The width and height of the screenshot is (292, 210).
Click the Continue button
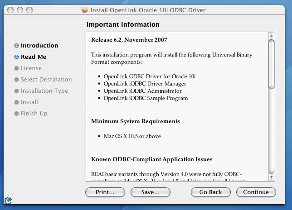(256, 192)
